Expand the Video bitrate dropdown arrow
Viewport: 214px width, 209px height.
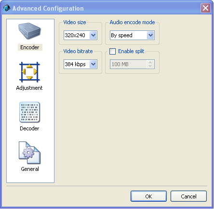click(93, 64)
